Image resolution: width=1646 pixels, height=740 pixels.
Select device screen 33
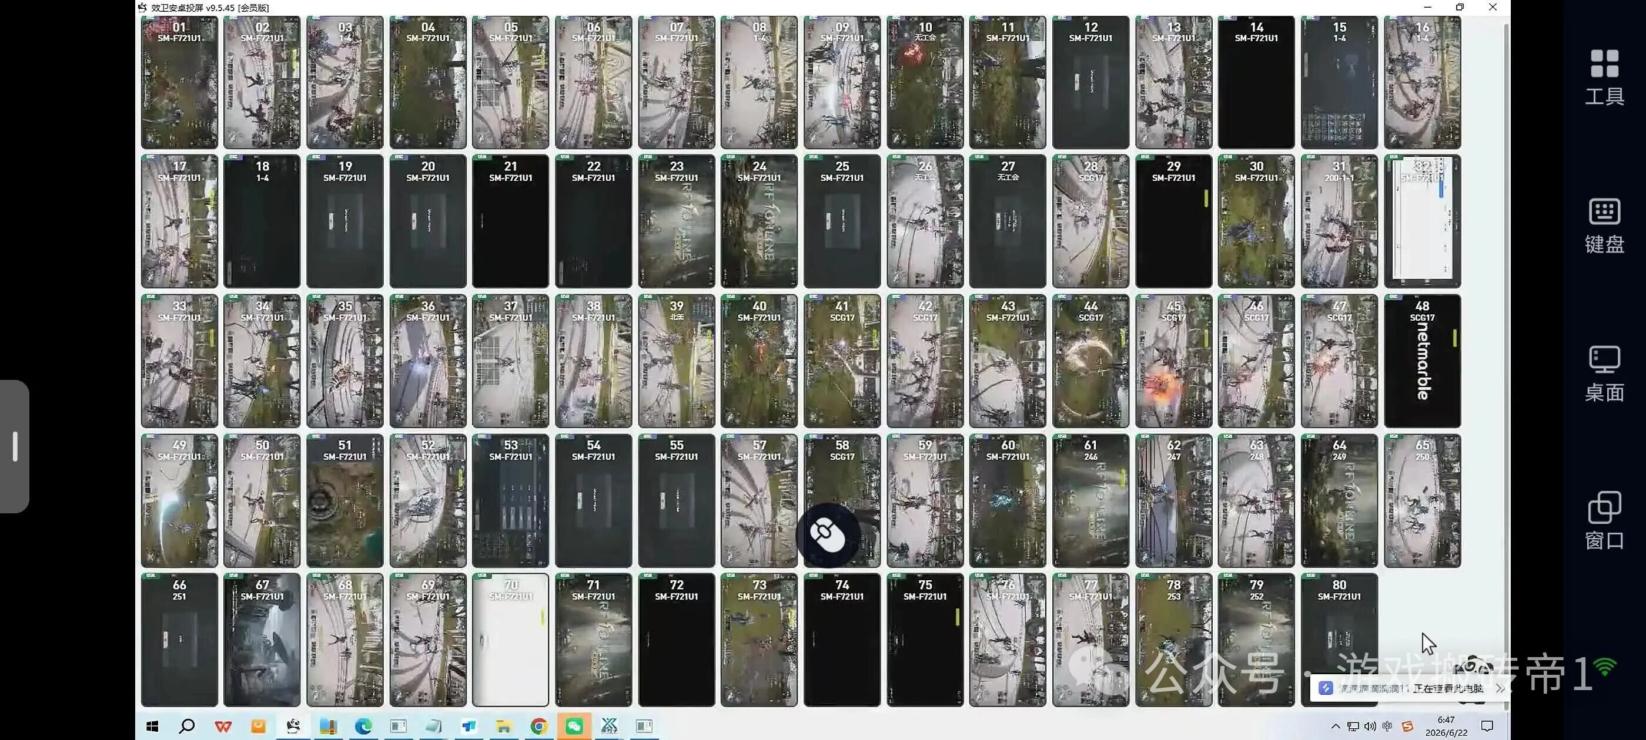(179, 361)
